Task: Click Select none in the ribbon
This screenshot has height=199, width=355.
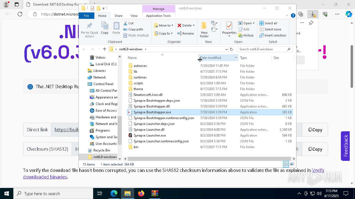Action: tap(270, 29)
